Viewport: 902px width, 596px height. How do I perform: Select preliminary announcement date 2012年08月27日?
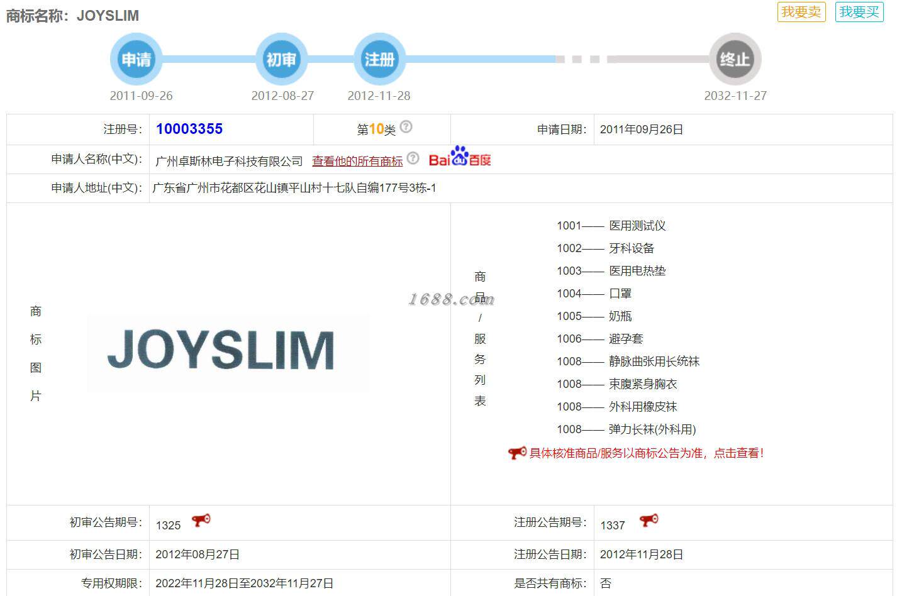[198, 555]
